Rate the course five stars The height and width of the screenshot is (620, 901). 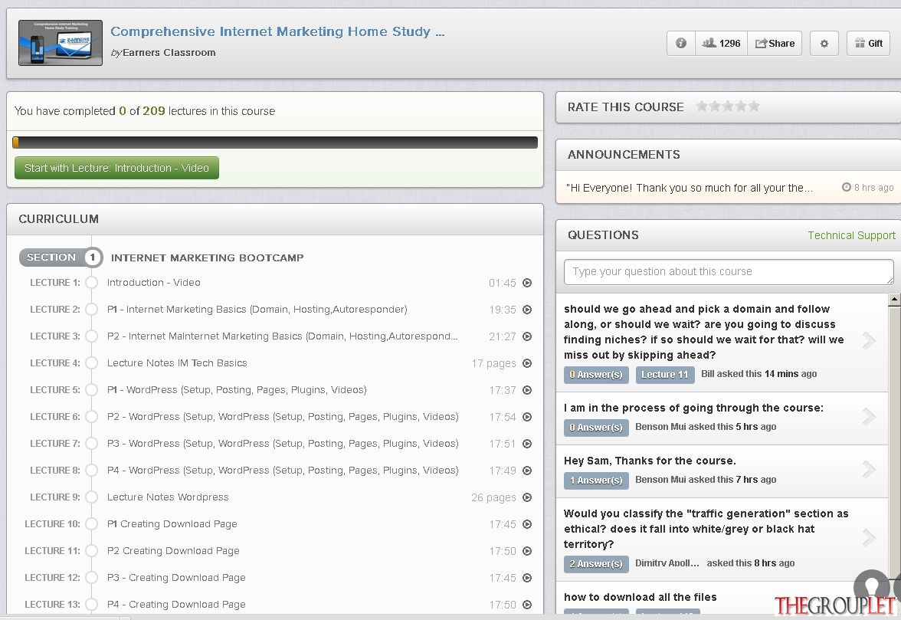click(754, 107)
